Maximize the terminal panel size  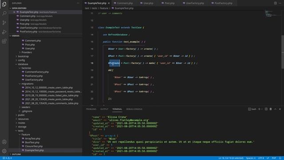275,109
